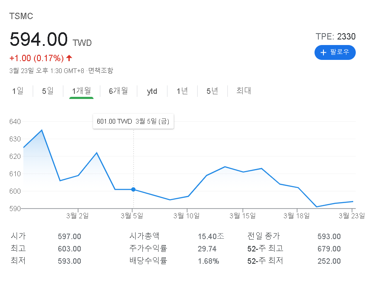
Task: Click the 배당수익률 value 1.68%
Action: pyautogui.click(x=208, y=261)
